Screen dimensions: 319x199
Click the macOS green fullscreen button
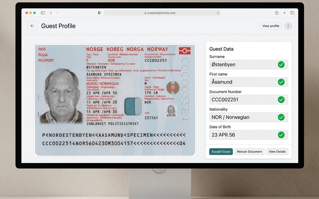coord(35,13)
